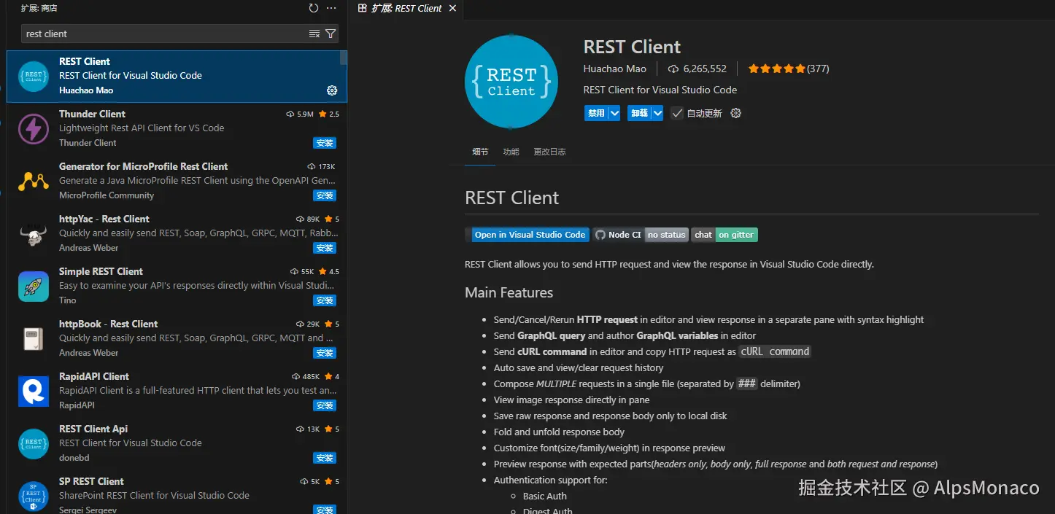Screen dimensions: 1055x514
Task: Click into the extension search box
Action: coord(164,34)
